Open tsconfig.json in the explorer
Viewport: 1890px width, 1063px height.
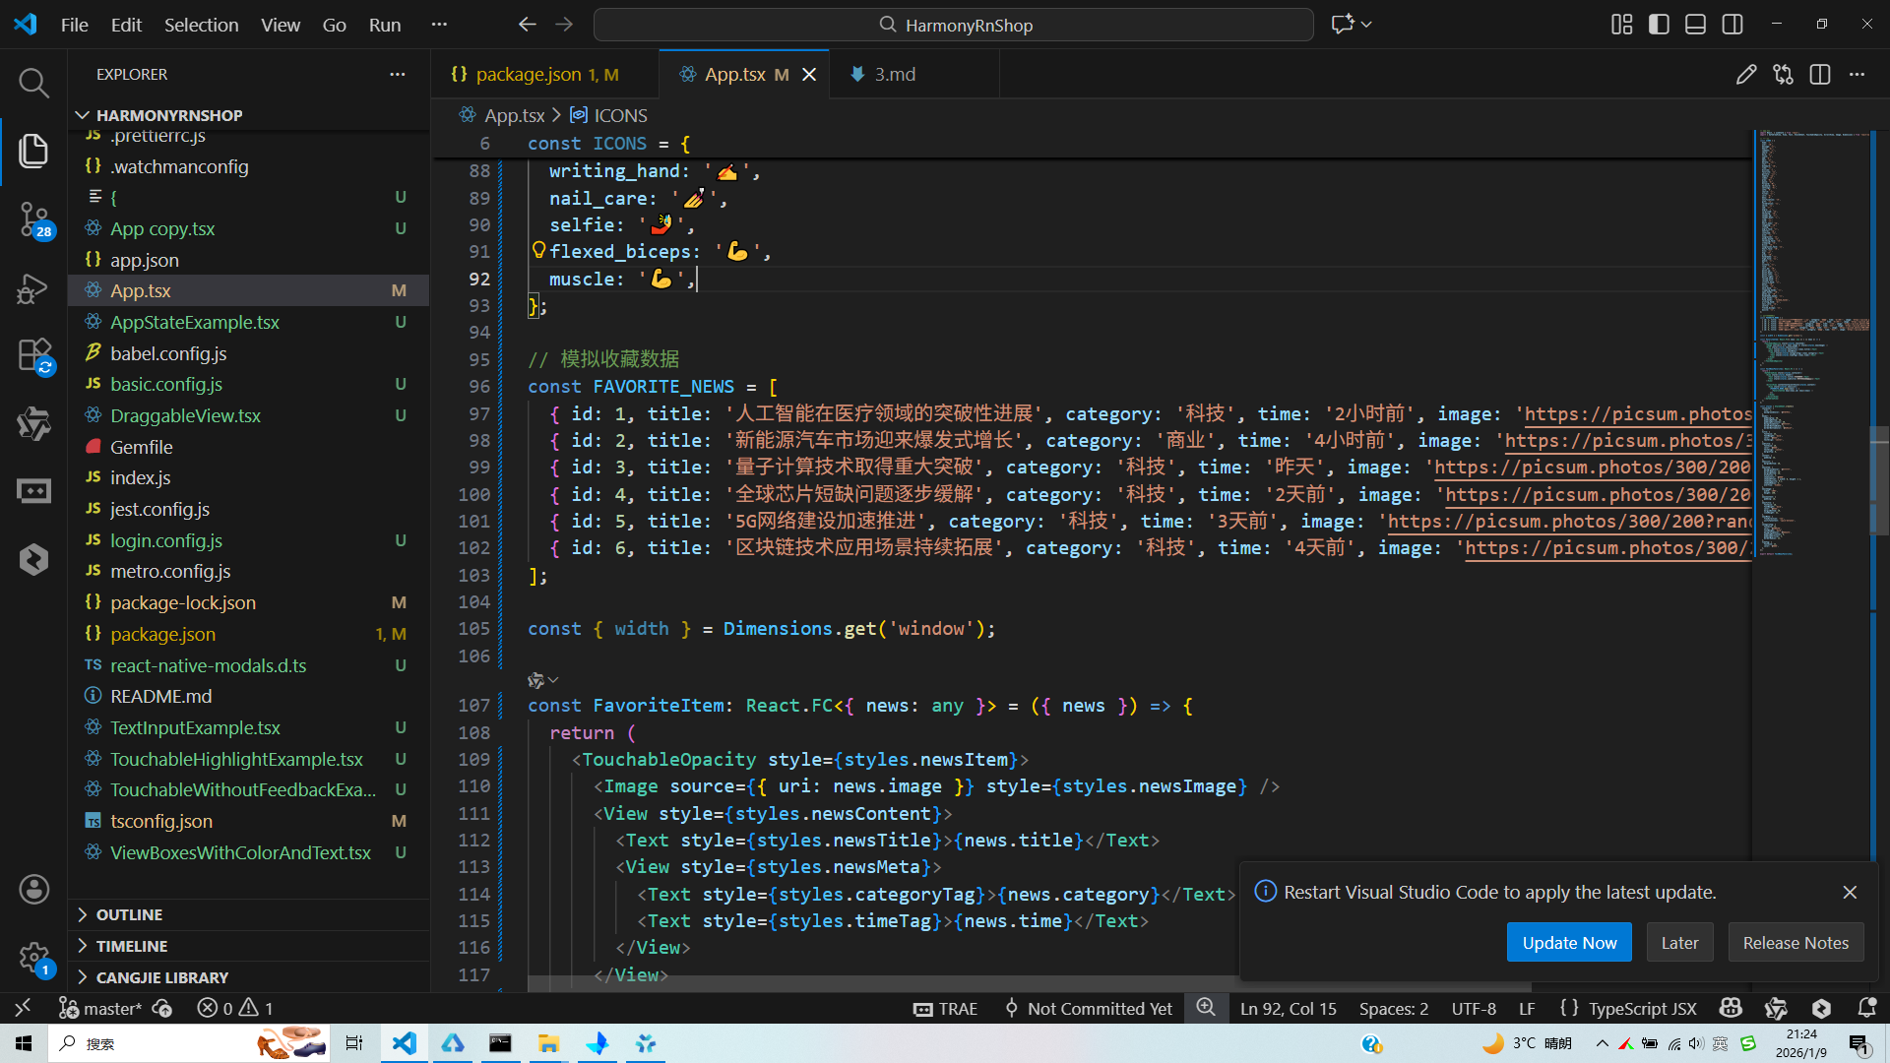(248, 821)
